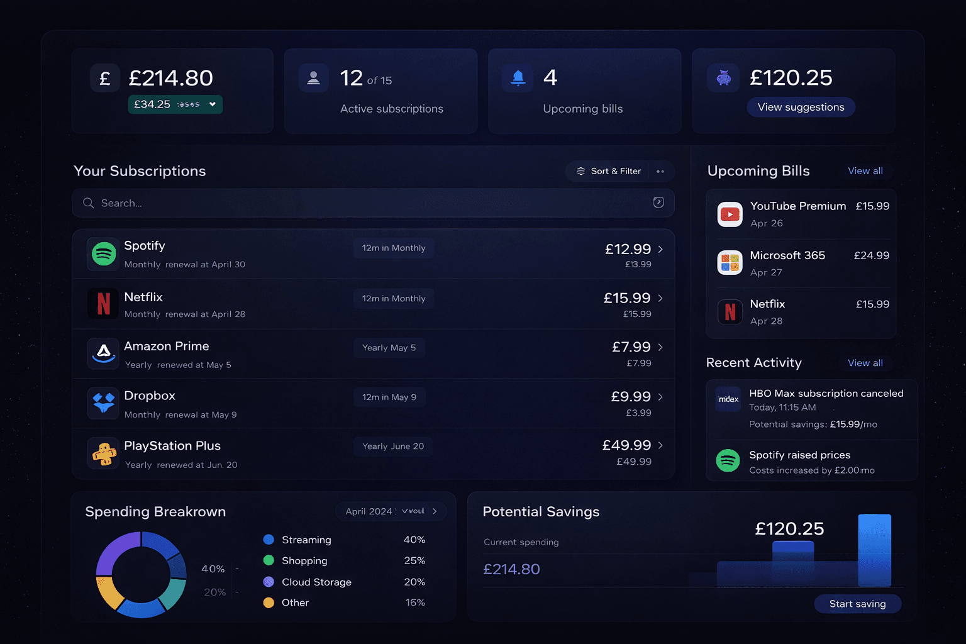Click the Dropbox logo icon
The width and height of the screenshot is (966, 644).
(x=104, y=403)
